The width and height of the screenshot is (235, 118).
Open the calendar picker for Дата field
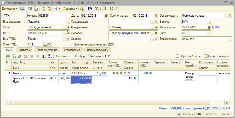(x=106, y=16)
